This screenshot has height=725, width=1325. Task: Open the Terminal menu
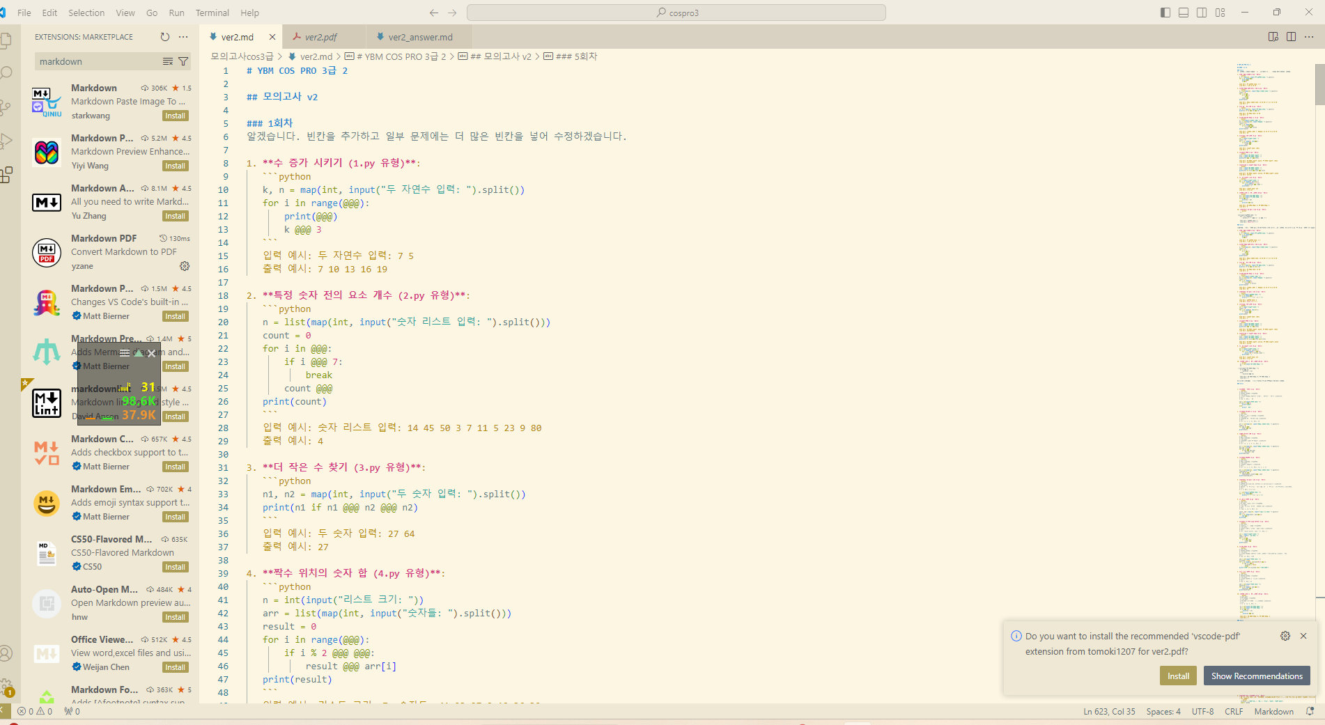click(212, 13)
